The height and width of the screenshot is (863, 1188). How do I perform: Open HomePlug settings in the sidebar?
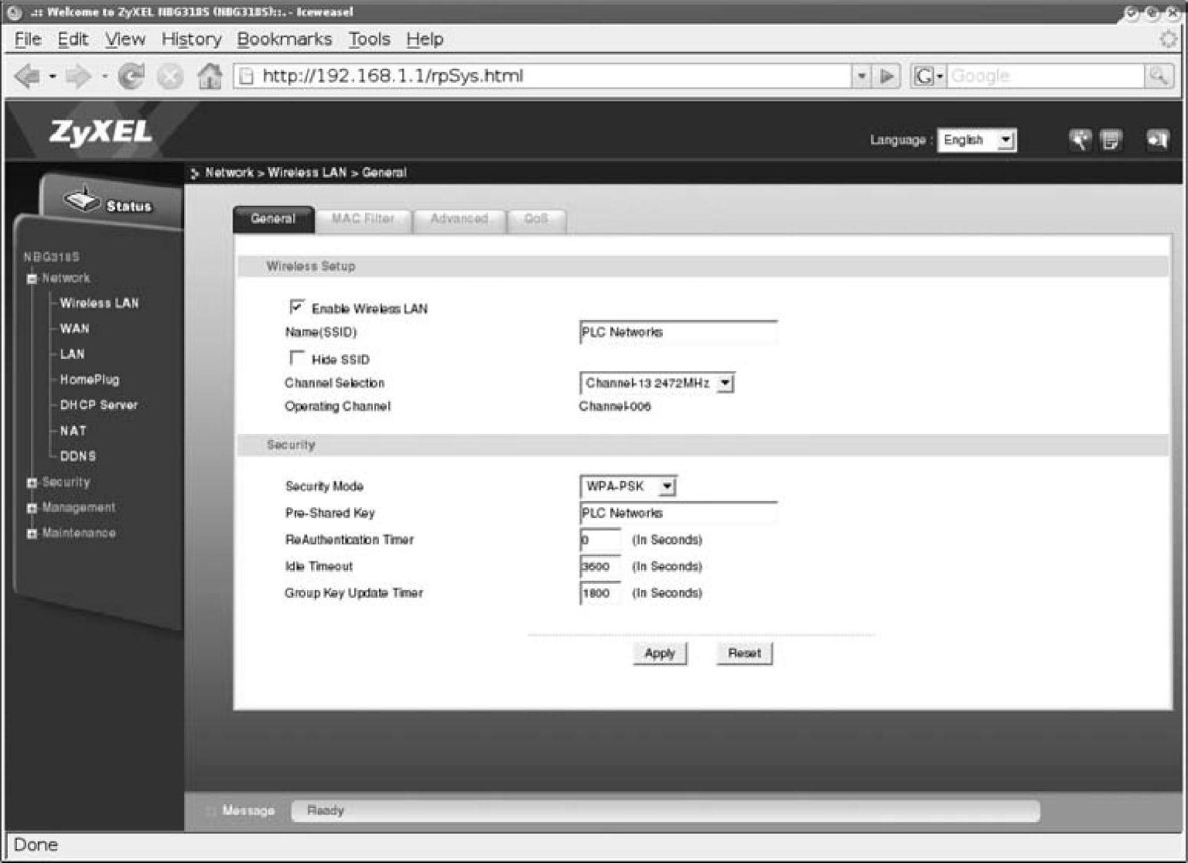point(90,380)
